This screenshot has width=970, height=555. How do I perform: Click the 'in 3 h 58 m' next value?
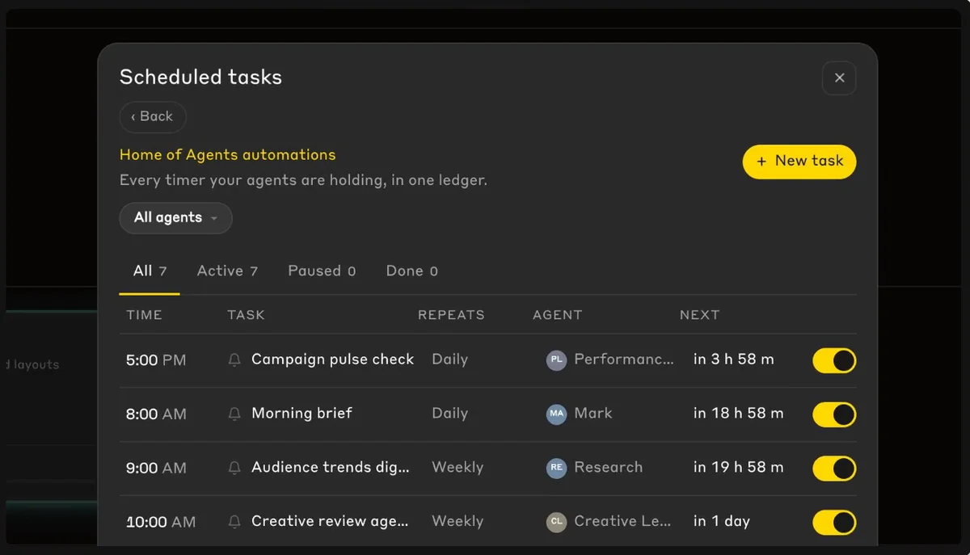734,359
